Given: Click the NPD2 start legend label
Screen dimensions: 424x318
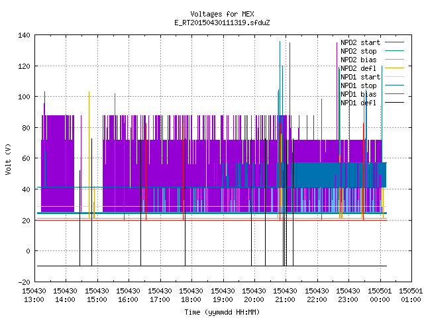Looking at the screenshot, I should pos(360,42).
